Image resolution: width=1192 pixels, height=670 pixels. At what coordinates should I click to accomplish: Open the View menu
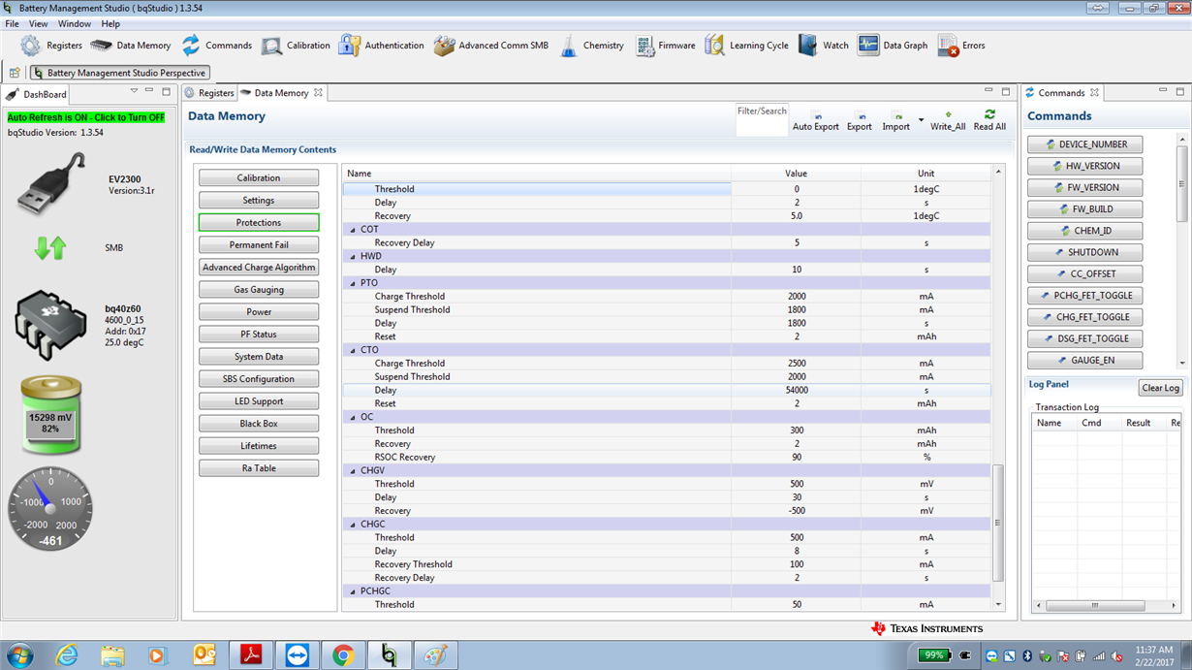(x=38, y=23)
